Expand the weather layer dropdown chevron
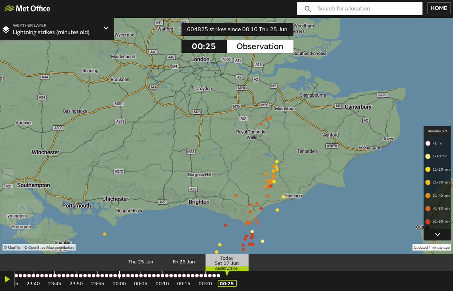This screenshot has width=453, height=291. (x=106, y=28)
